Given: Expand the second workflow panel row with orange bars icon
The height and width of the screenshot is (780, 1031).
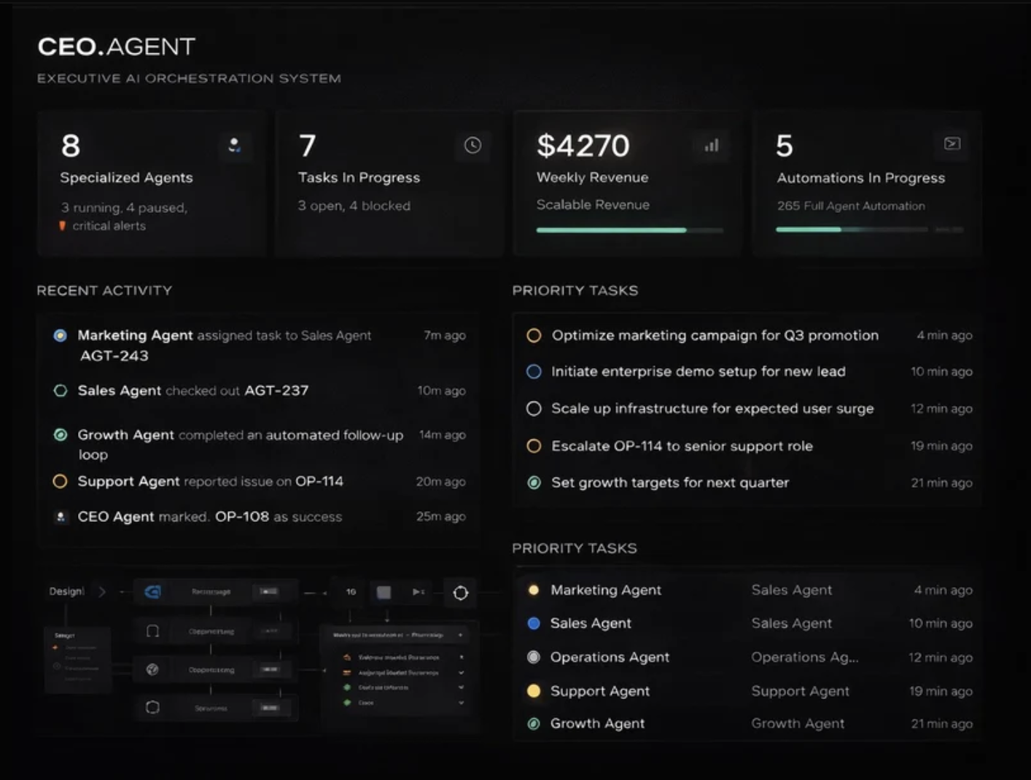Looking at the screenshot, I should (x=461, y=673).
